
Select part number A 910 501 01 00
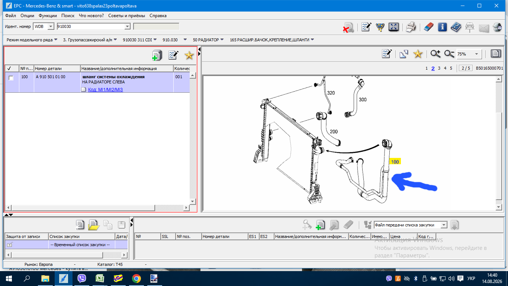[51, 77]
